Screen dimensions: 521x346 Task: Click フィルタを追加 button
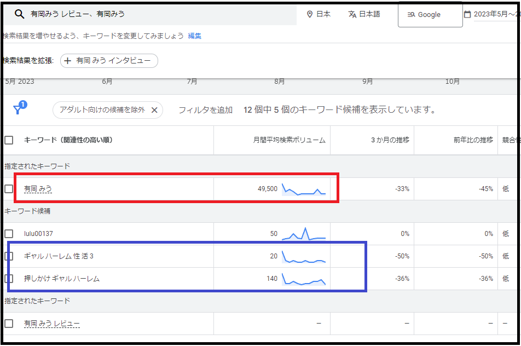pos(205,110)
